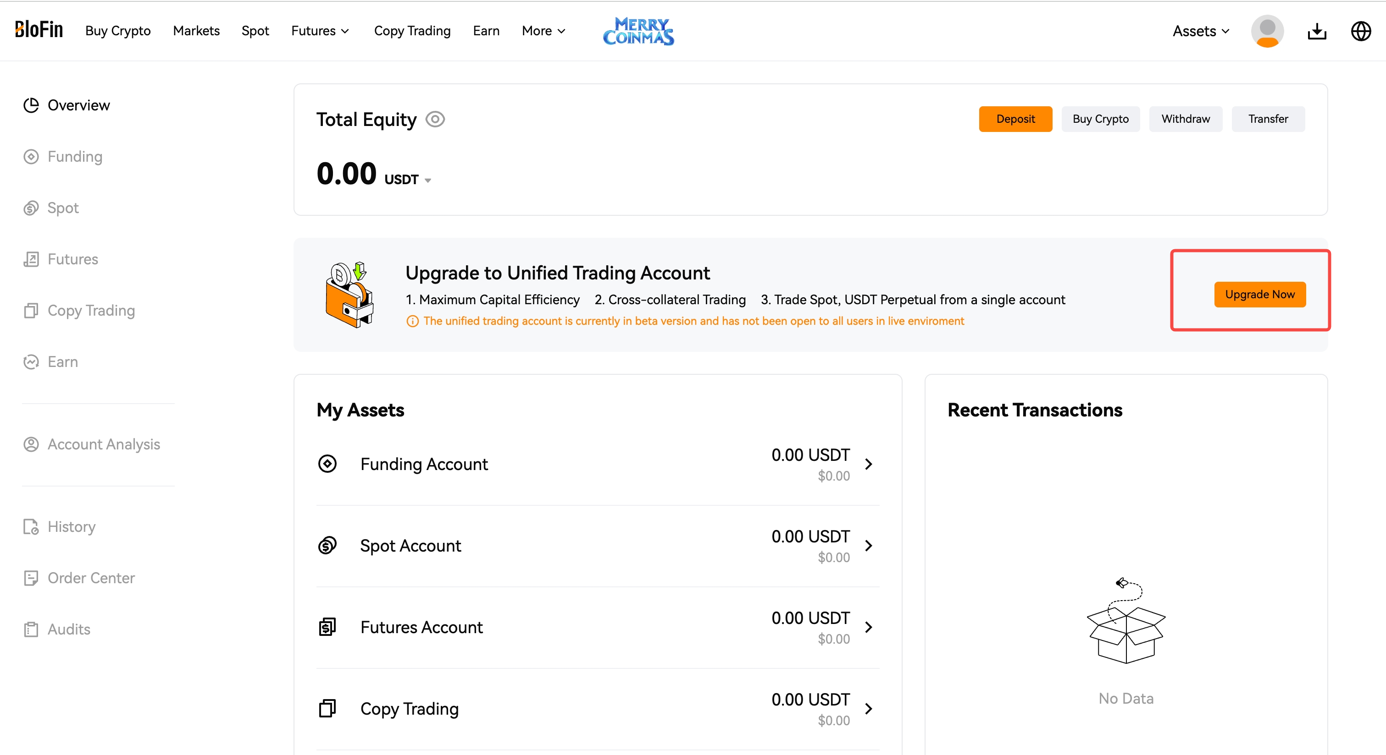Click the Futures Account icon
Image resolution: width=1386 pixels, height=755 pixels.
point(327,627)
